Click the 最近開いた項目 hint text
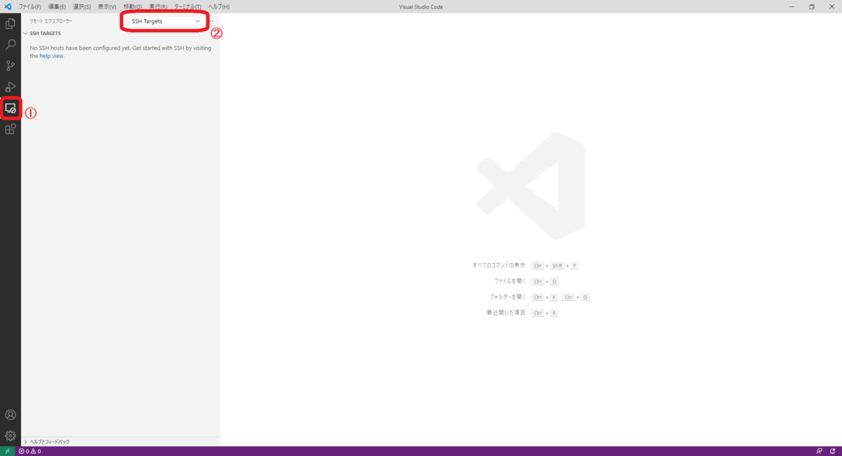The image size is (842, 456). tap(506, 312)
